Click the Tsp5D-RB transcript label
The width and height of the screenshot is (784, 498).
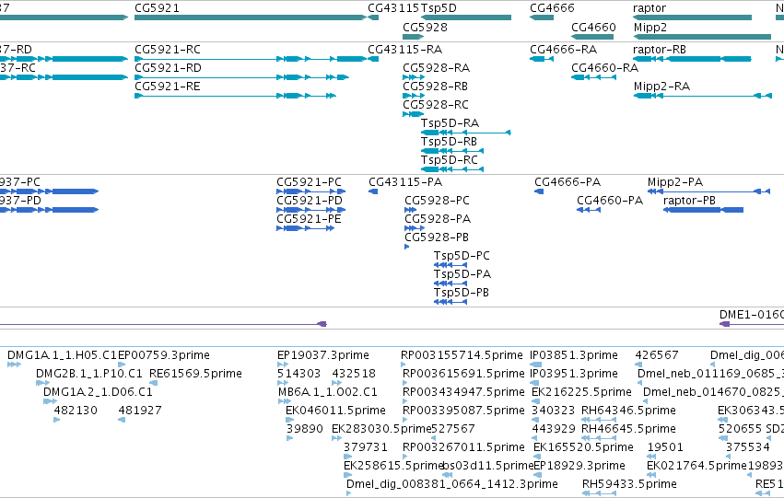(449, 142)
